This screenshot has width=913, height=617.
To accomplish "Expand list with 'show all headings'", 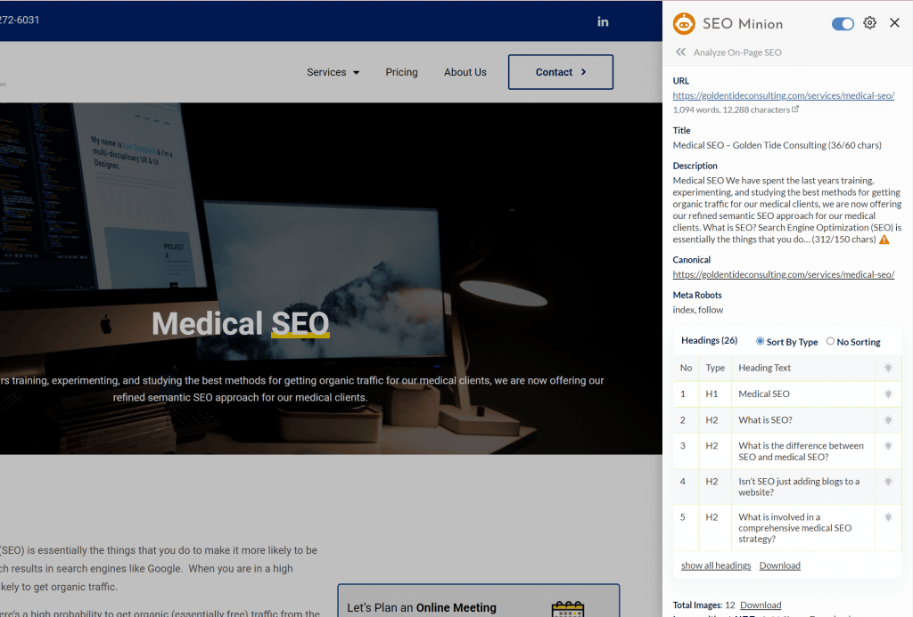I will click(716, 565).
